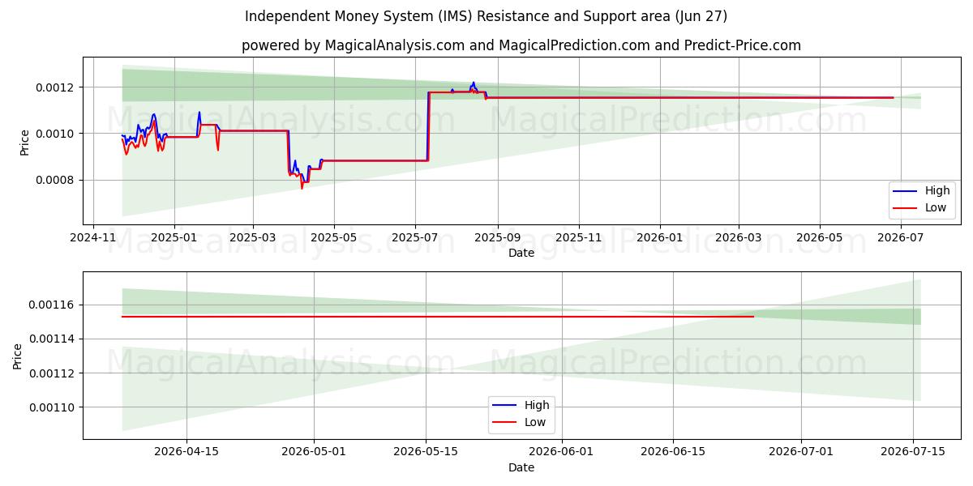Click 'Low' in the top chart legend

(x=936, y=208)
